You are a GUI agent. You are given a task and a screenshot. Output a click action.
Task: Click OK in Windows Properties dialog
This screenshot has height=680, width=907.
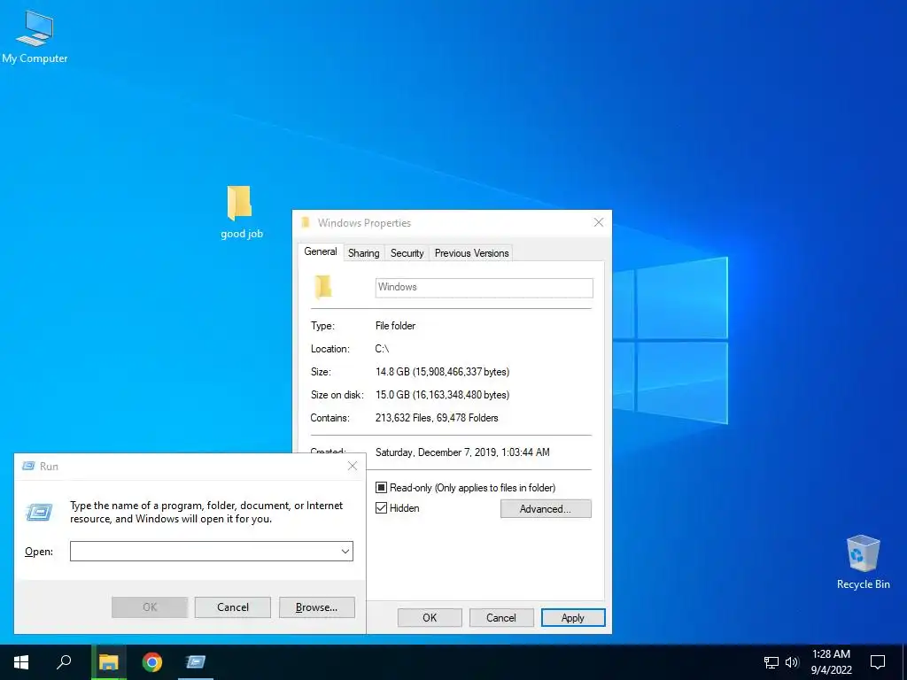coord(430,617)
